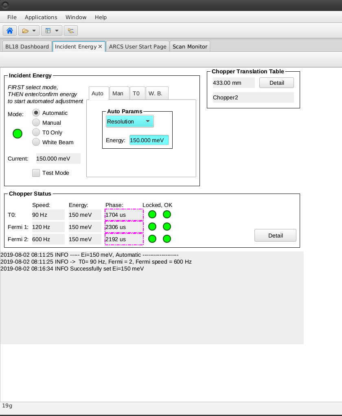
Task: Click Detail button in Chopper Translation Table
Action: (x=276, y=83)
